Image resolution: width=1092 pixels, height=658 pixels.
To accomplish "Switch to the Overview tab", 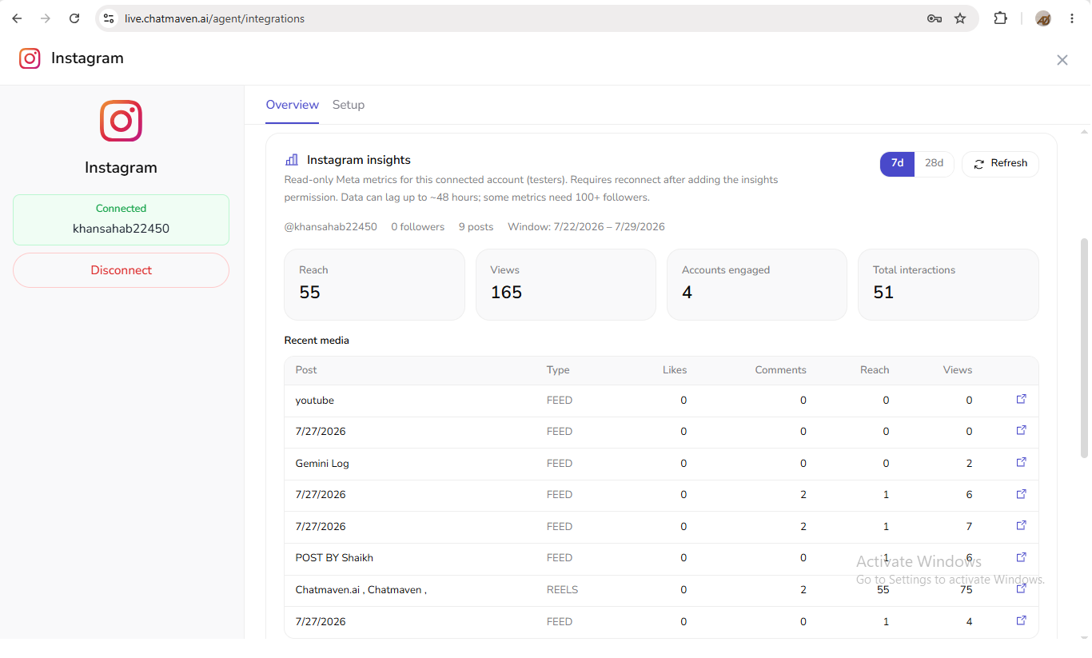I will [293, 105].
